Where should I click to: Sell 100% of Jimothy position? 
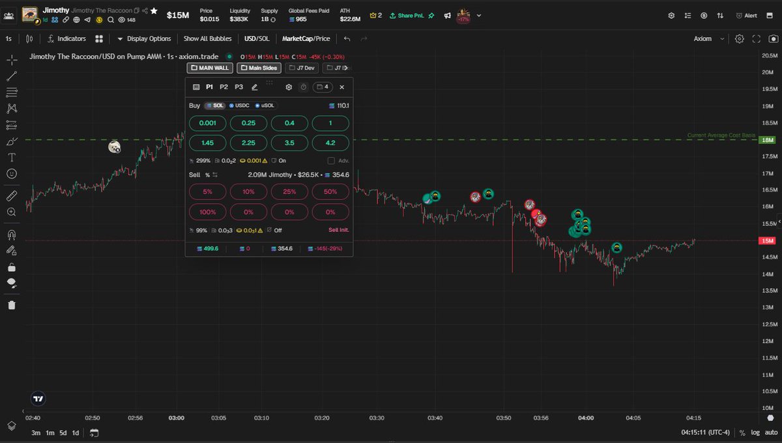(x=207, y=212)
